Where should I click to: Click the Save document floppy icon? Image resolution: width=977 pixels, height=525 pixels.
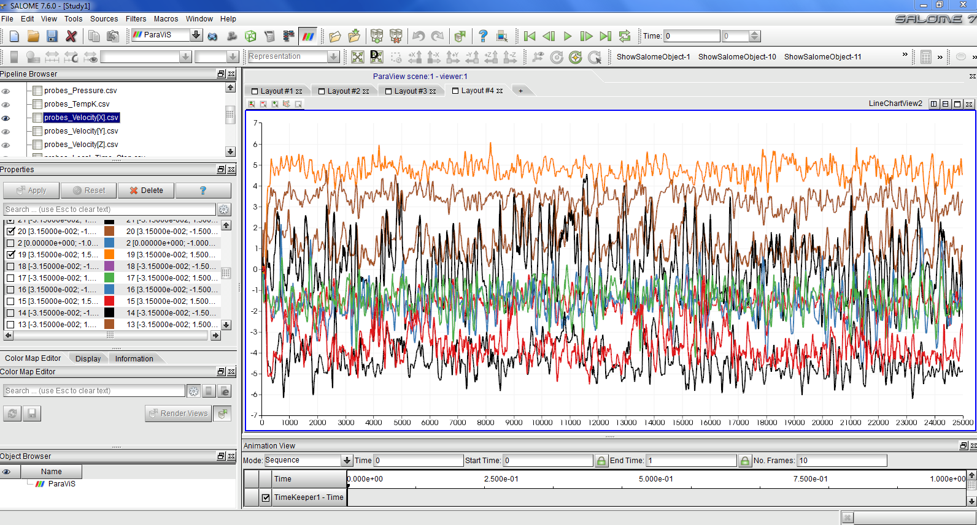(x=52, y=36)
